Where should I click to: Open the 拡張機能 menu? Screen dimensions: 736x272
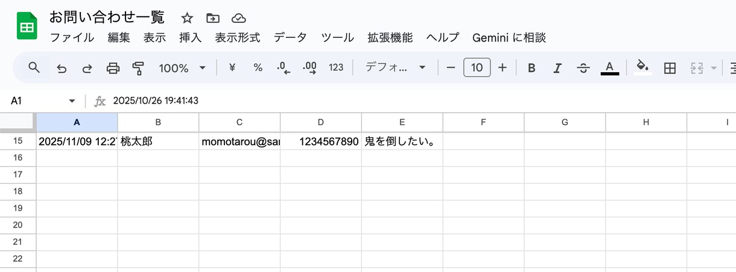click(x=390, y=37)
